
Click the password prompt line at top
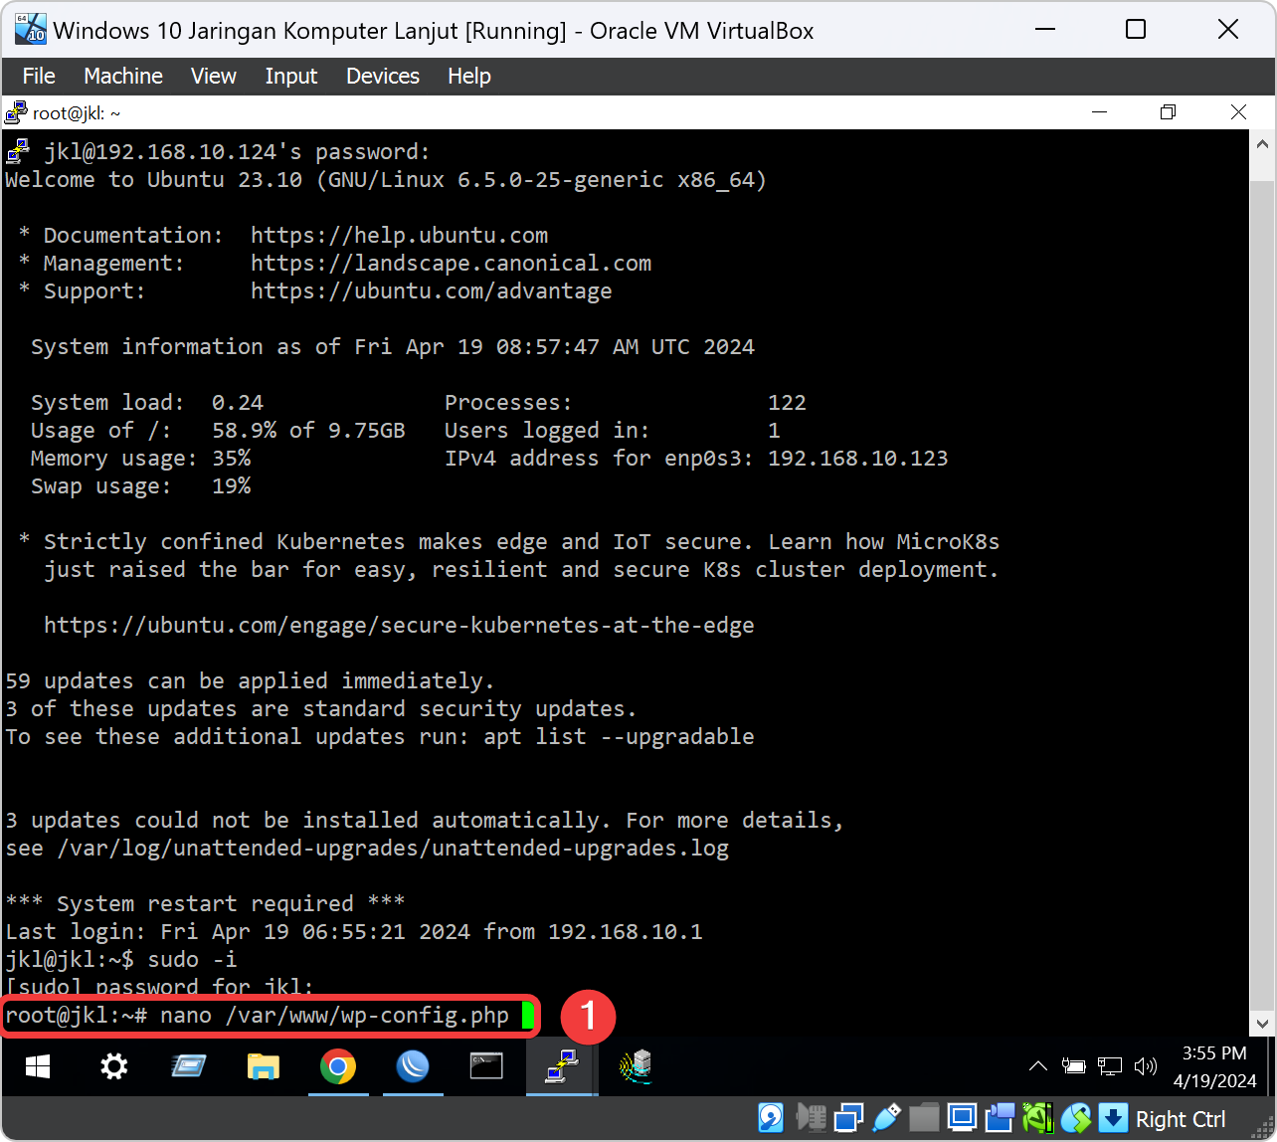coord(237,152)
